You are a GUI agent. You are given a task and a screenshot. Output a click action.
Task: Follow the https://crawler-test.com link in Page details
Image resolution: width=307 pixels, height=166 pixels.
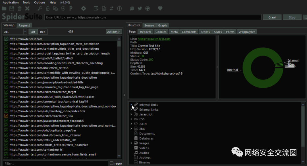point(154,39)
